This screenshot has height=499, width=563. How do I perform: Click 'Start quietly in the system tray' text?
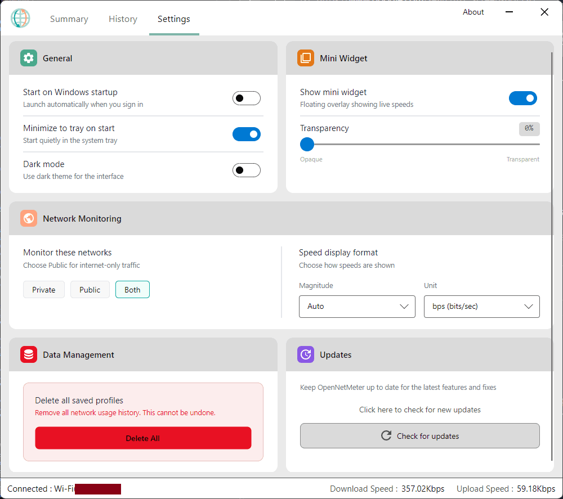[x=70, y=140]
